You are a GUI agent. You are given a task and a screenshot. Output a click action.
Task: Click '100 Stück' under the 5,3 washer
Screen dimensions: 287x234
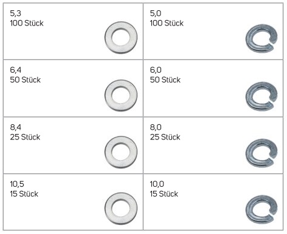[x=27, y=23]
